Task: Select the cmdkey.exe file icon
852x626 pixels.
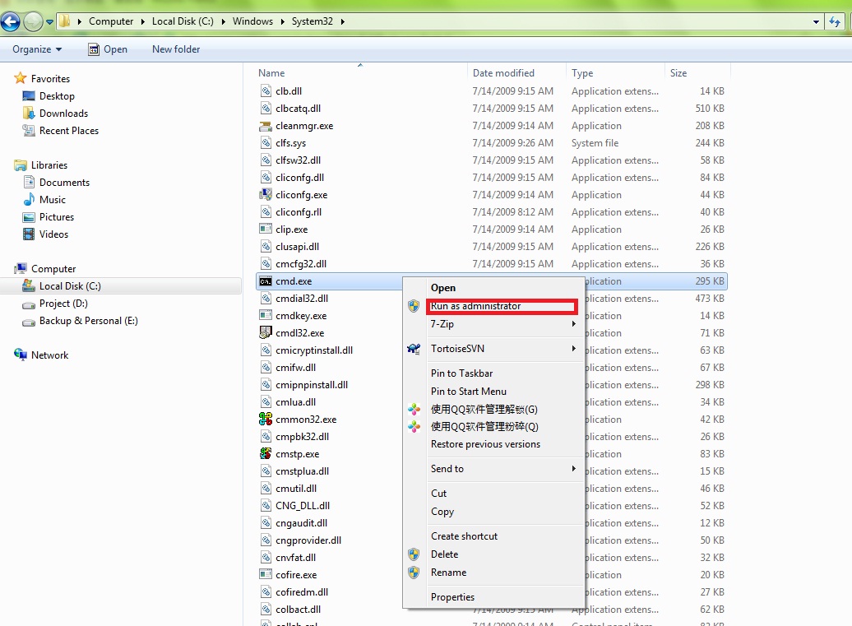Action: pos(265,316)
